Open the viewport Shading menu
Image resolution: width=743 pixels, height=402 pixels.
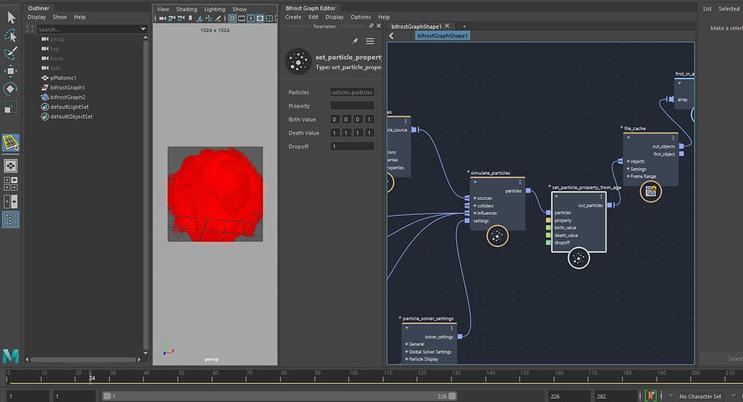click(x=186, y=9)
